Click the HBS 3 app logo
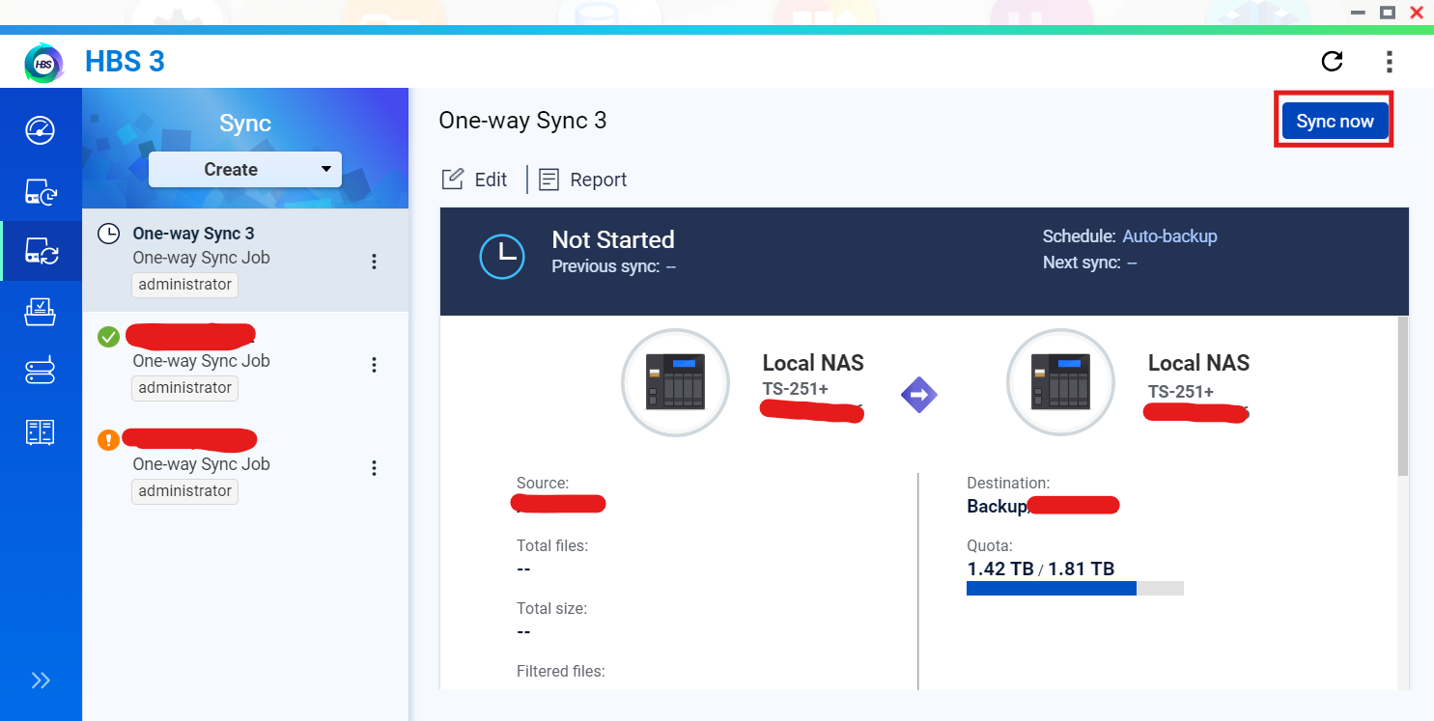The height and width of the screenshot is (721, 1434). coord(43,63)
